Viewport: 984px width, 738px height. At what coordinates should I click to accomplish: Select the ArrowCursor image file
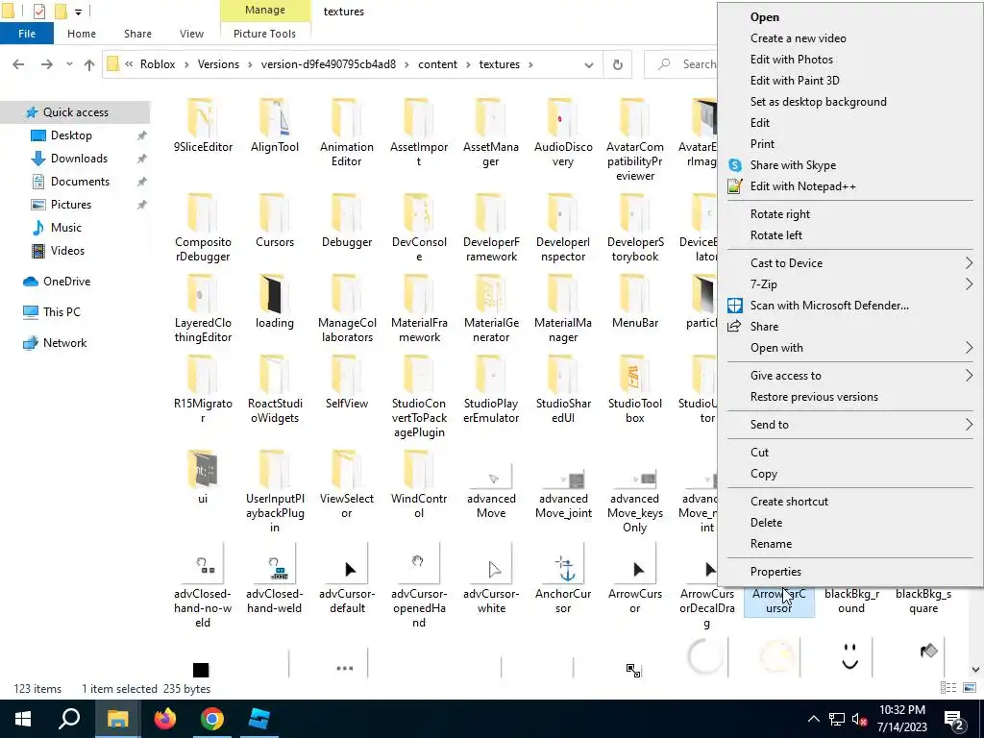coord(635,578)
